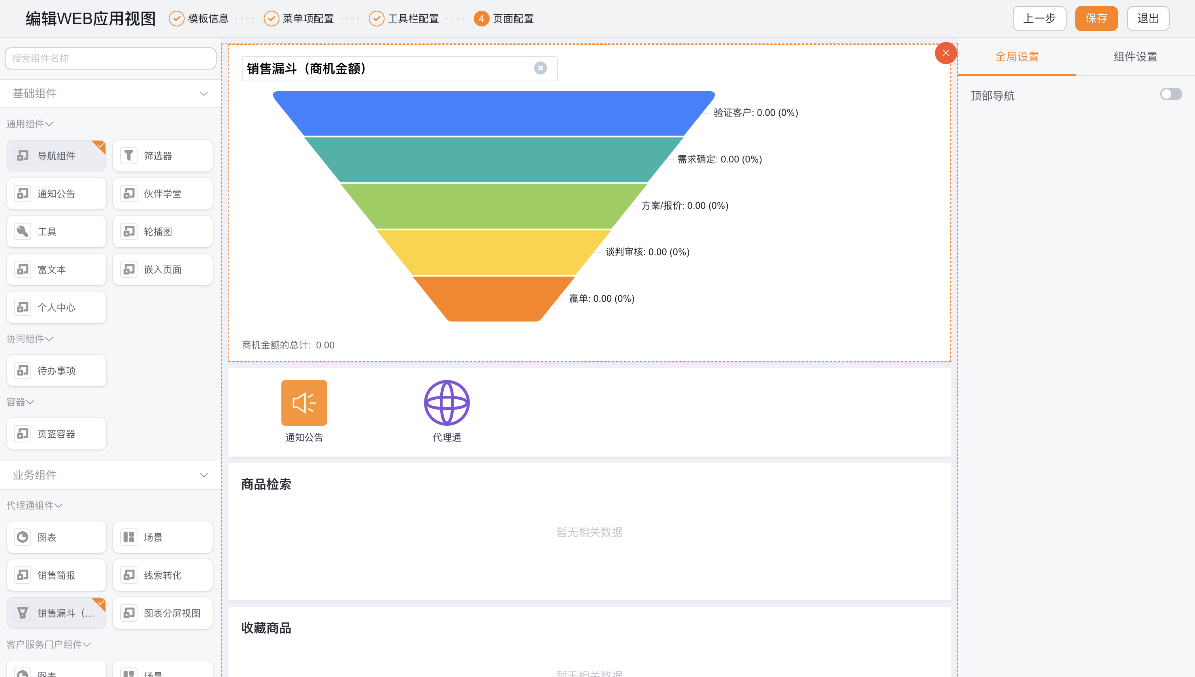The image size is (1195, 677).
Task: Select the 待办事项 component
Action: [x=56, y=370]
